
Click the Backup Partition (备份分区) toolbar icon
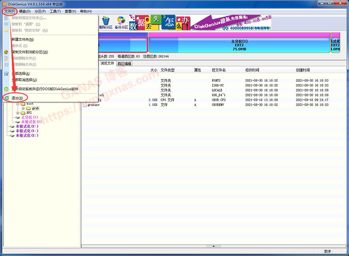pyautogui.click(x=121, y=22)
